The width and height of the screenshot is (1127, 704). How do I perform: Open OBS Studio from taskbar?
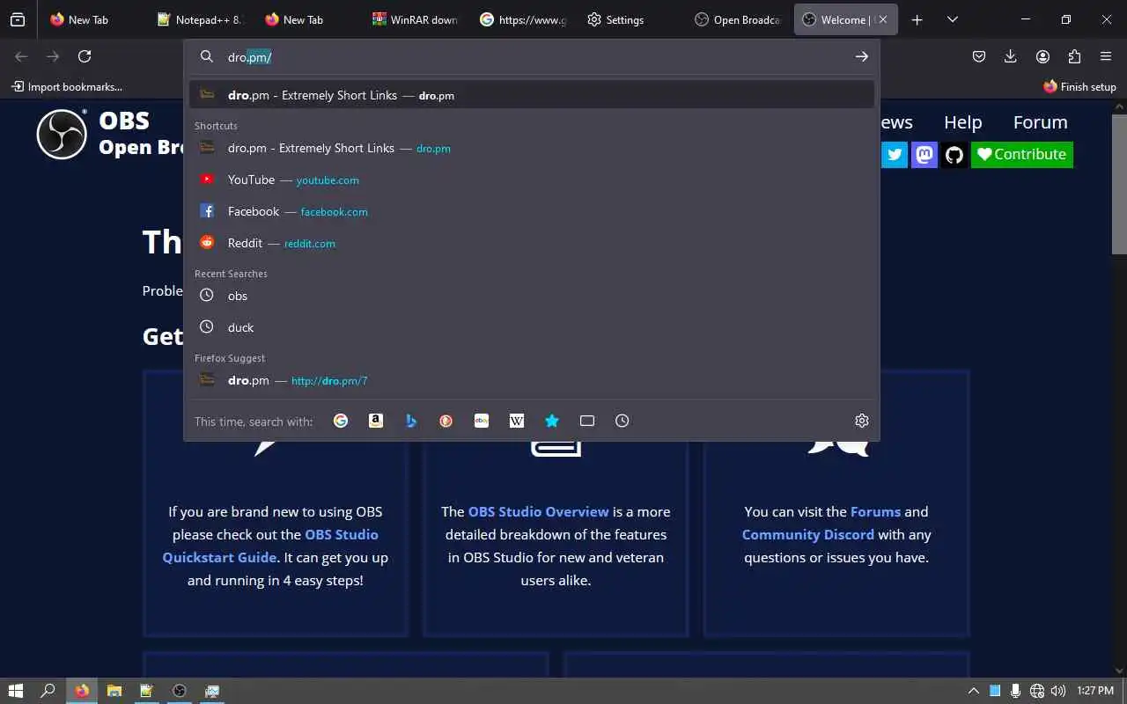point(180,691)
